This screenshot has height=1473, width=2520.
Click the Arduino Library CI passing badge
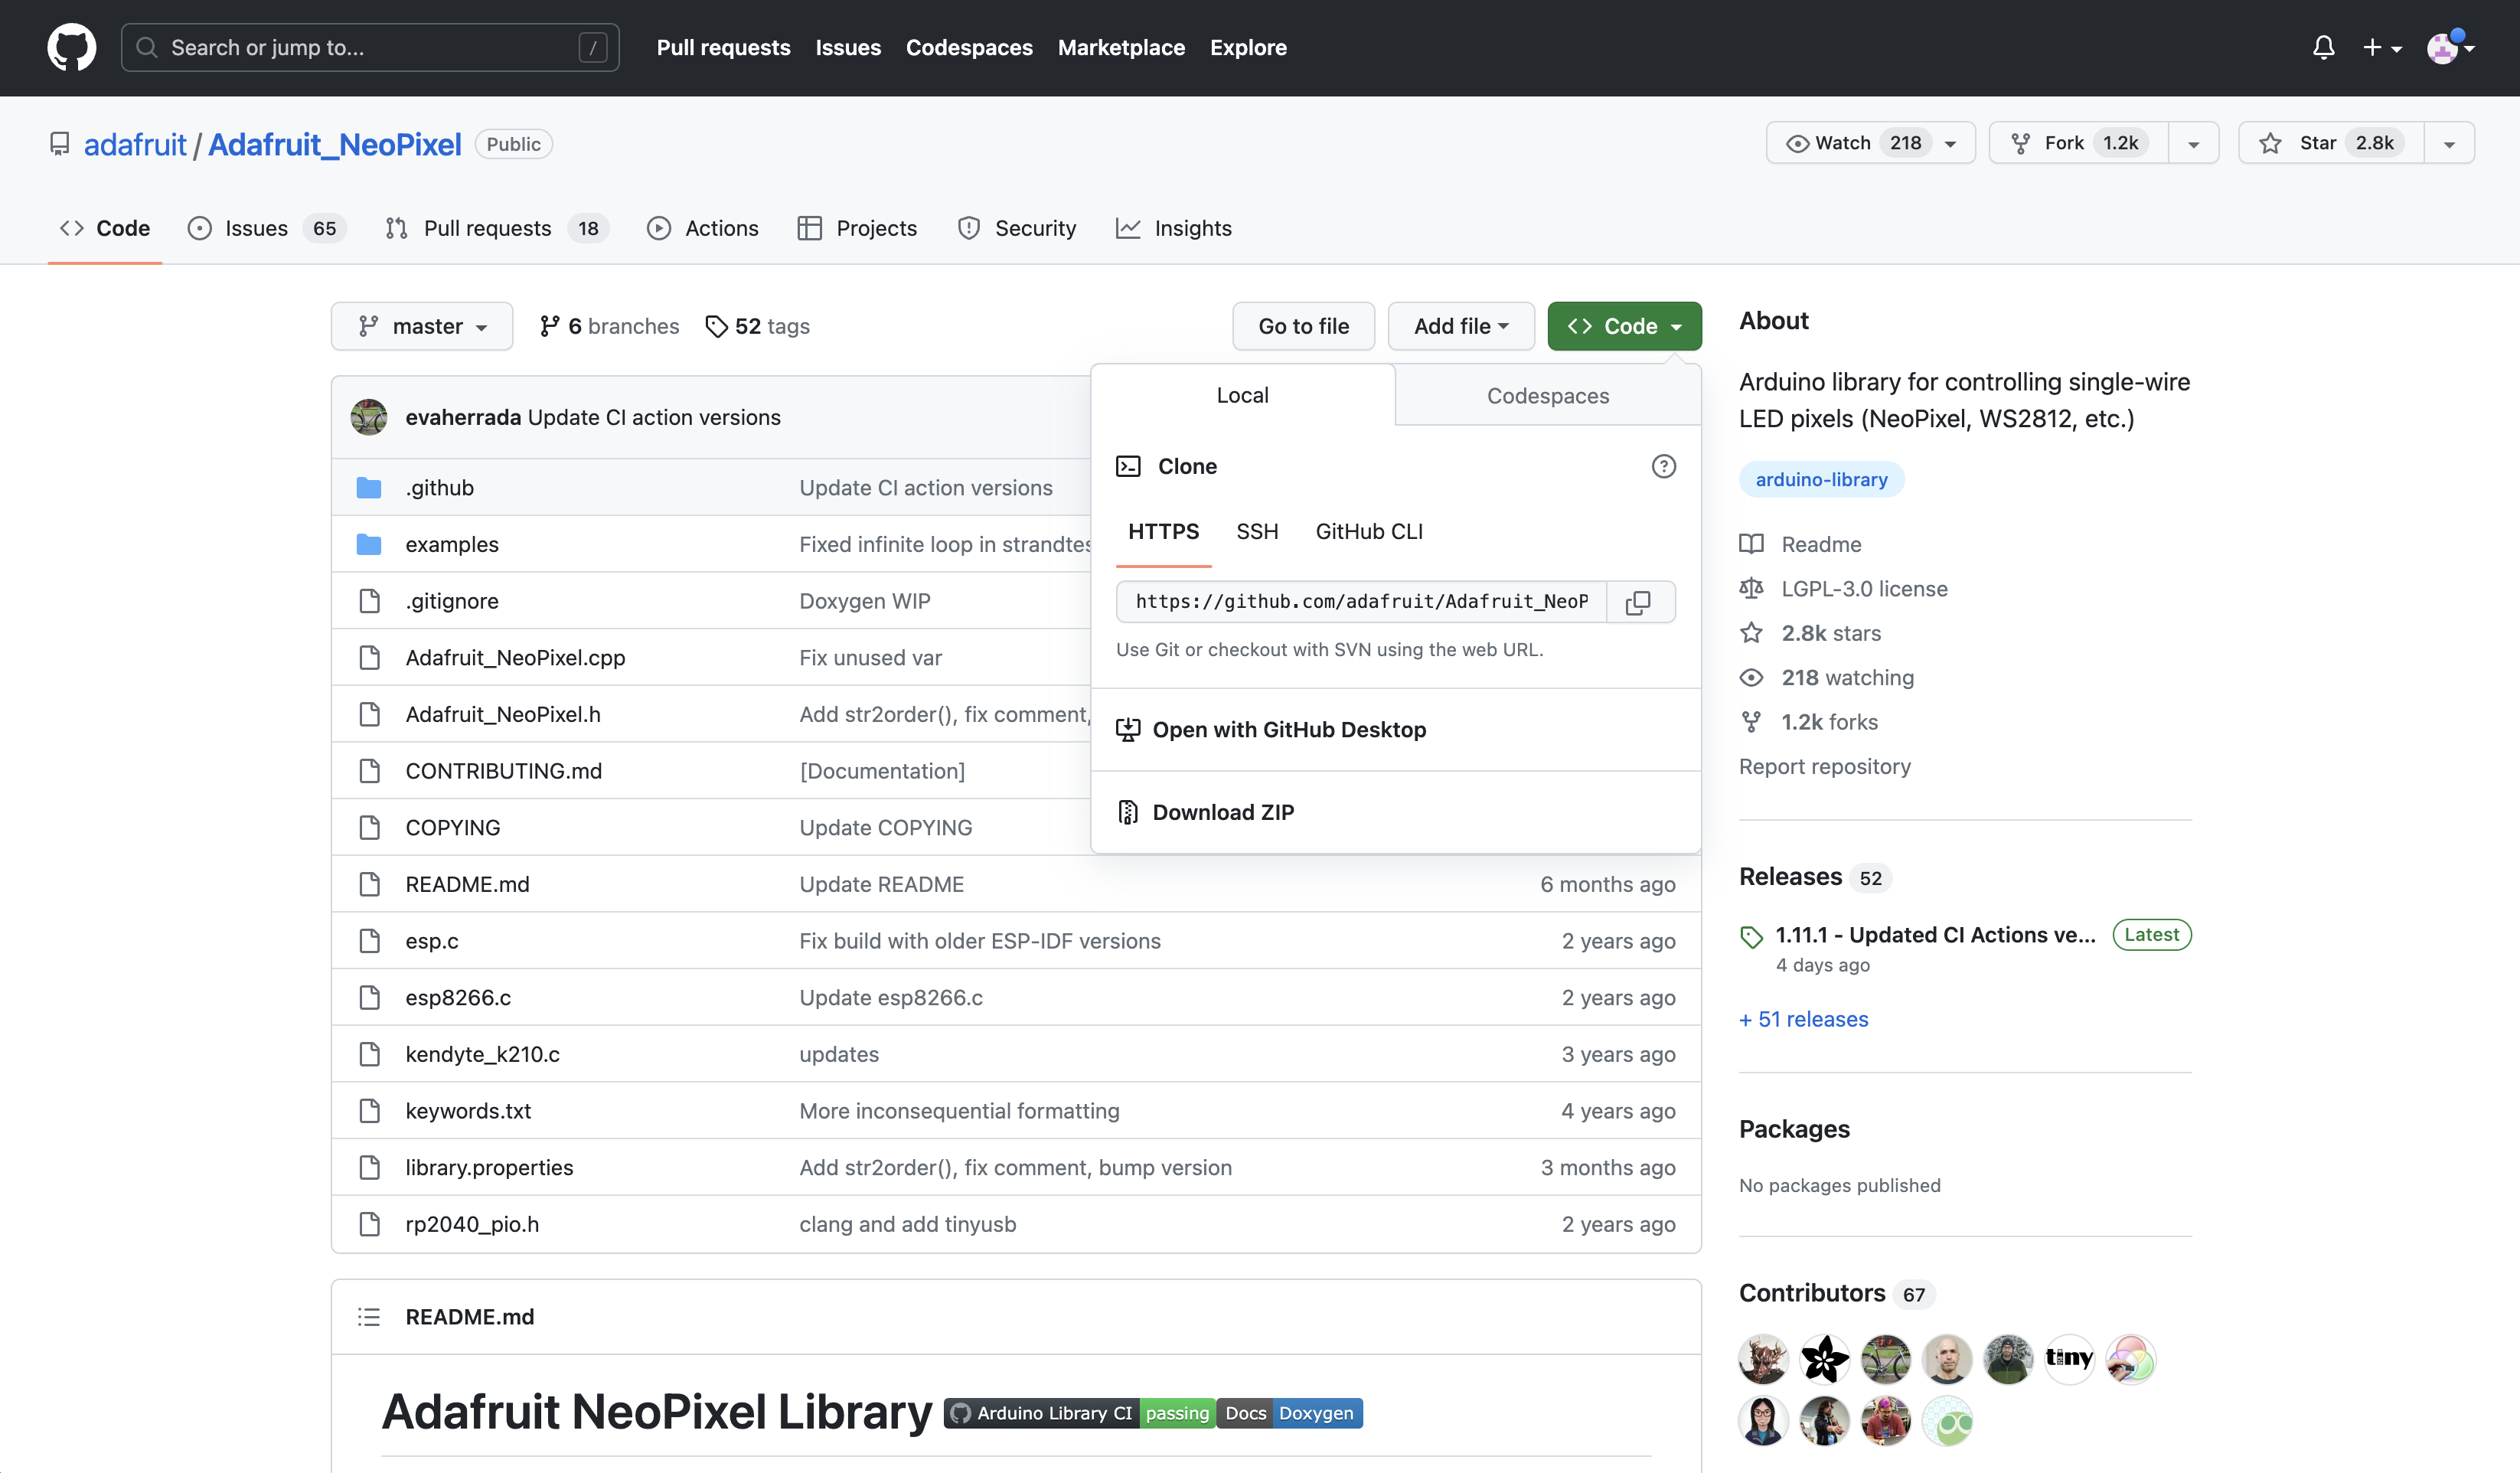pos(1079,1413)
